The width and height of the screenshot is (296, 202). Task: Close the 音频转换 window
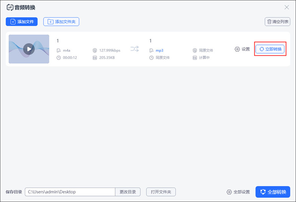point(287,7)
